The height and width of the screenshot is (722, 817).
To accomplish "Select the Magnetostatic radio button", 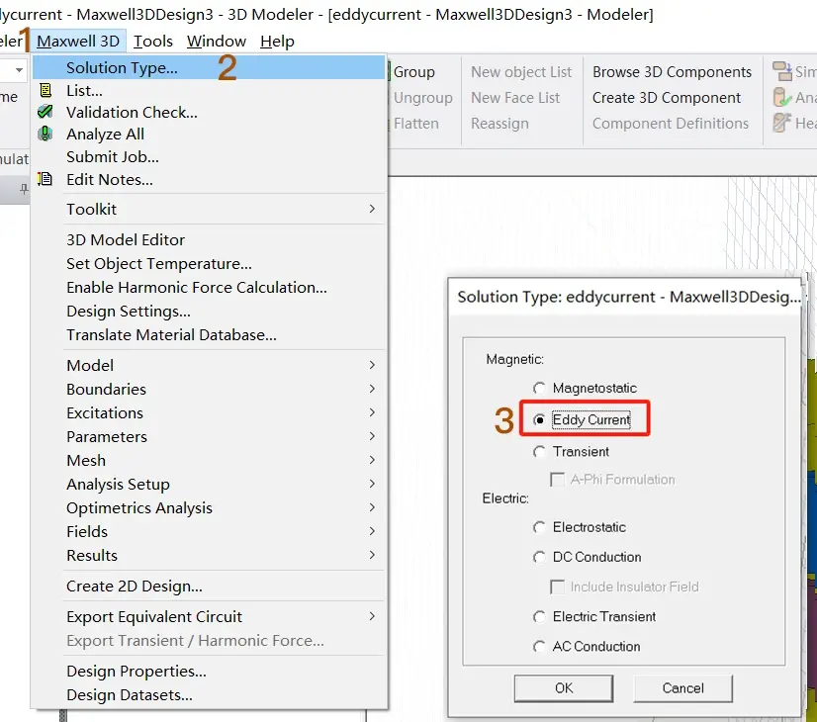I will (x=539, y=388).
